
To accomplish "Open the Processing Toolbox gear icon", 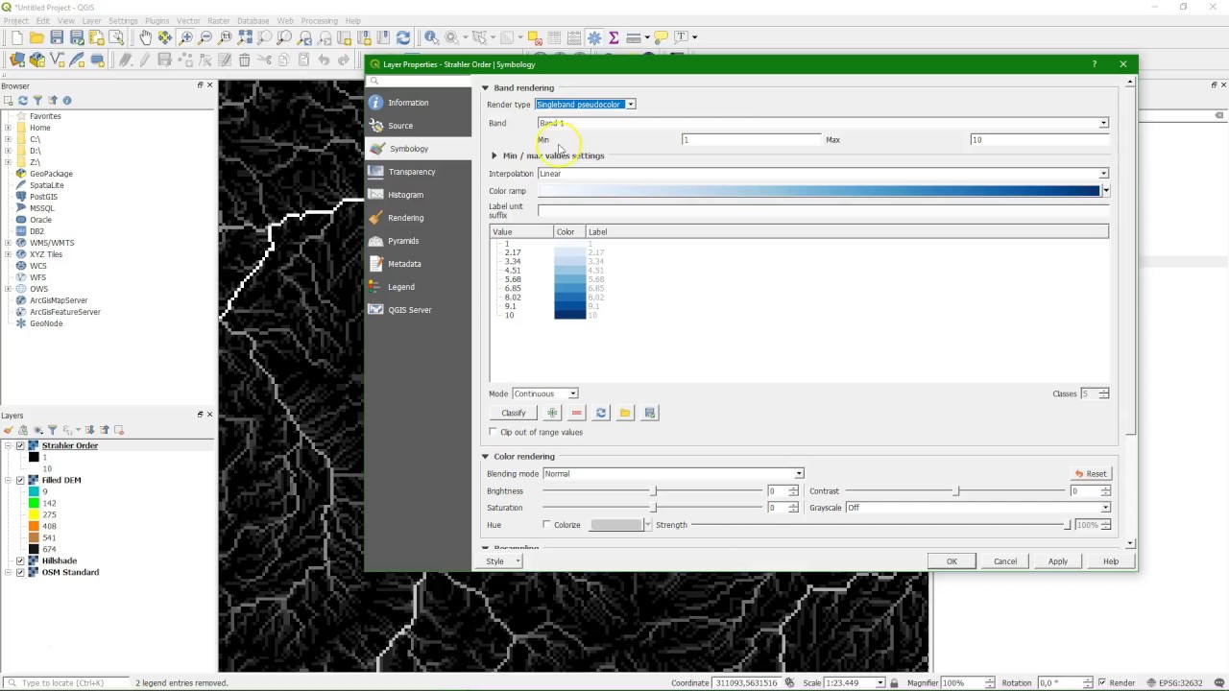I will pos(594,37).
